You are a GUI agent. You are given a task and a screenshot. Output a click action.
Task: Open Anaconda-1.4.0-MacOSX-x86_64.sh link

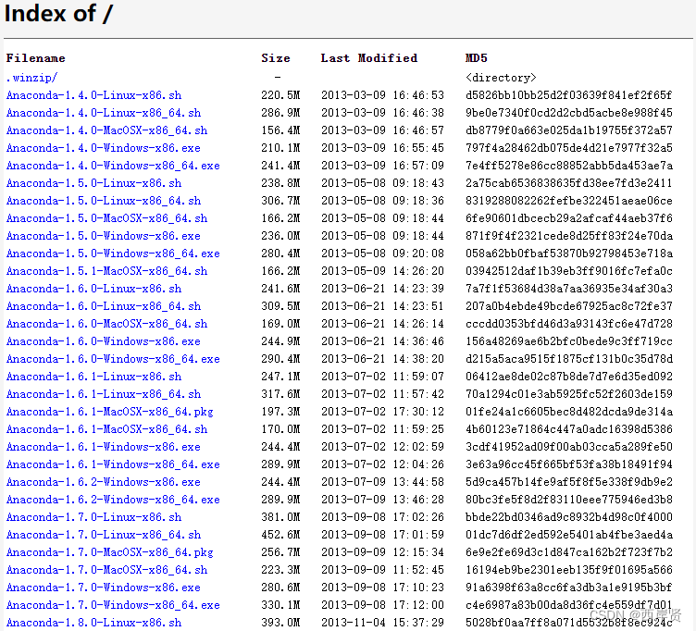[106, 130]
